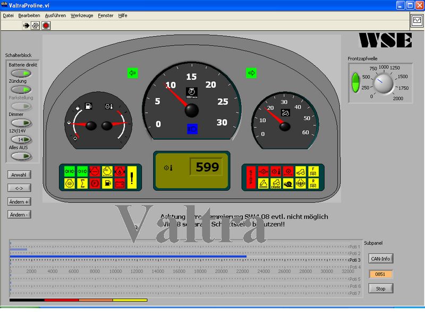Screen dimensions: 425x312
Task: Click the green right turn signal arrow
Action: click(x=251, y=73)
